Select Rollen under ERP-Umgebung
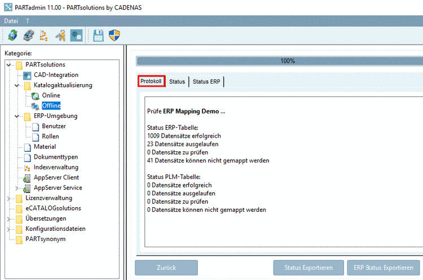Image resolution: width=423 pixels, height=280 pixels. click(x=50, y=137)
